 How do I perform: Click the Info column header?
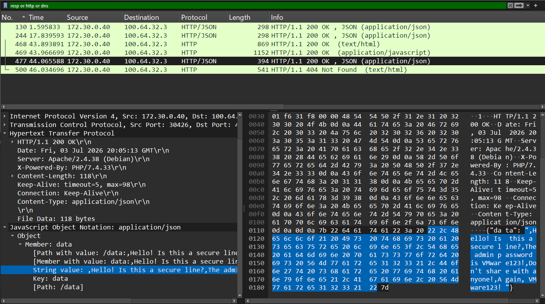[407, 17]
